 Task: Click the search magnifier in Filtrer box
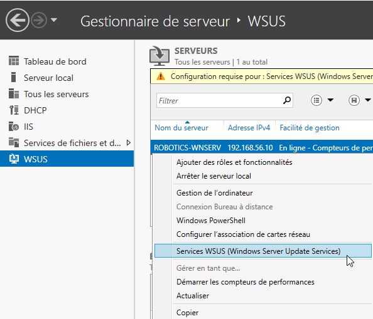(x=287, y=101)
